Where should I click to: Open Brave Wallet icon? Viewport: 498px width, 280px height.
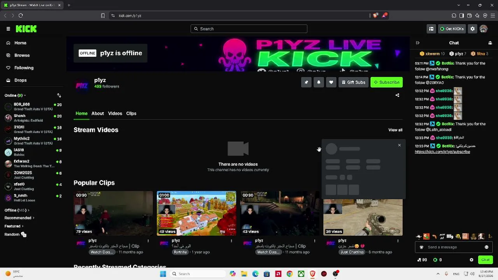coord(469,16)
